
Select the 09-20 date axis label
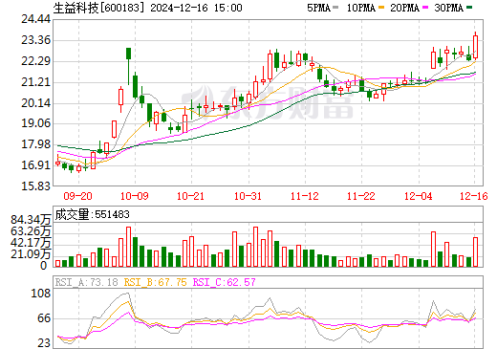click(77, 196)
